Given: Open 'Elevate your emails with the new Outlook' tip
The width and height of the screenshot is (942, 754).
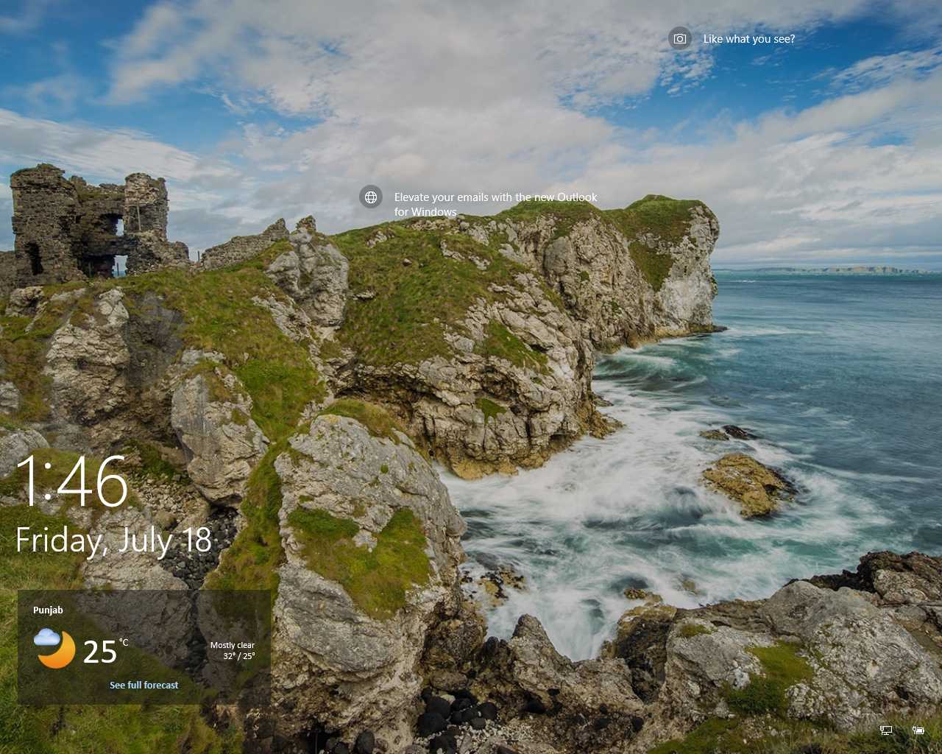Looking at the screenshot, I should [495, 204].
